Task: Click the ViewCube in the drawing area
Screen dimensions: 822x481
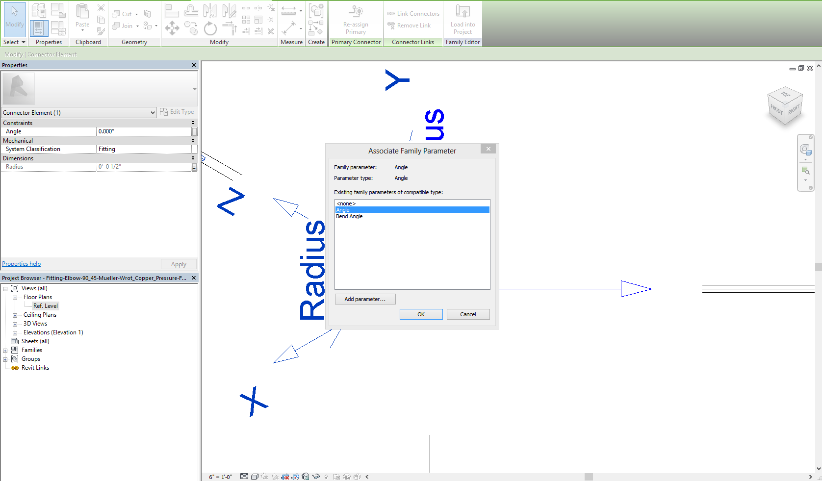Action: coord(785,105)
